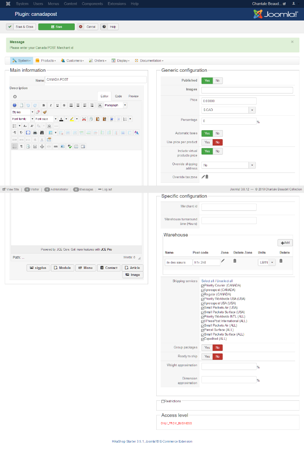Open Override shipping address dropdown
Viewport: 304px width, 461px height.
(228, 165)
